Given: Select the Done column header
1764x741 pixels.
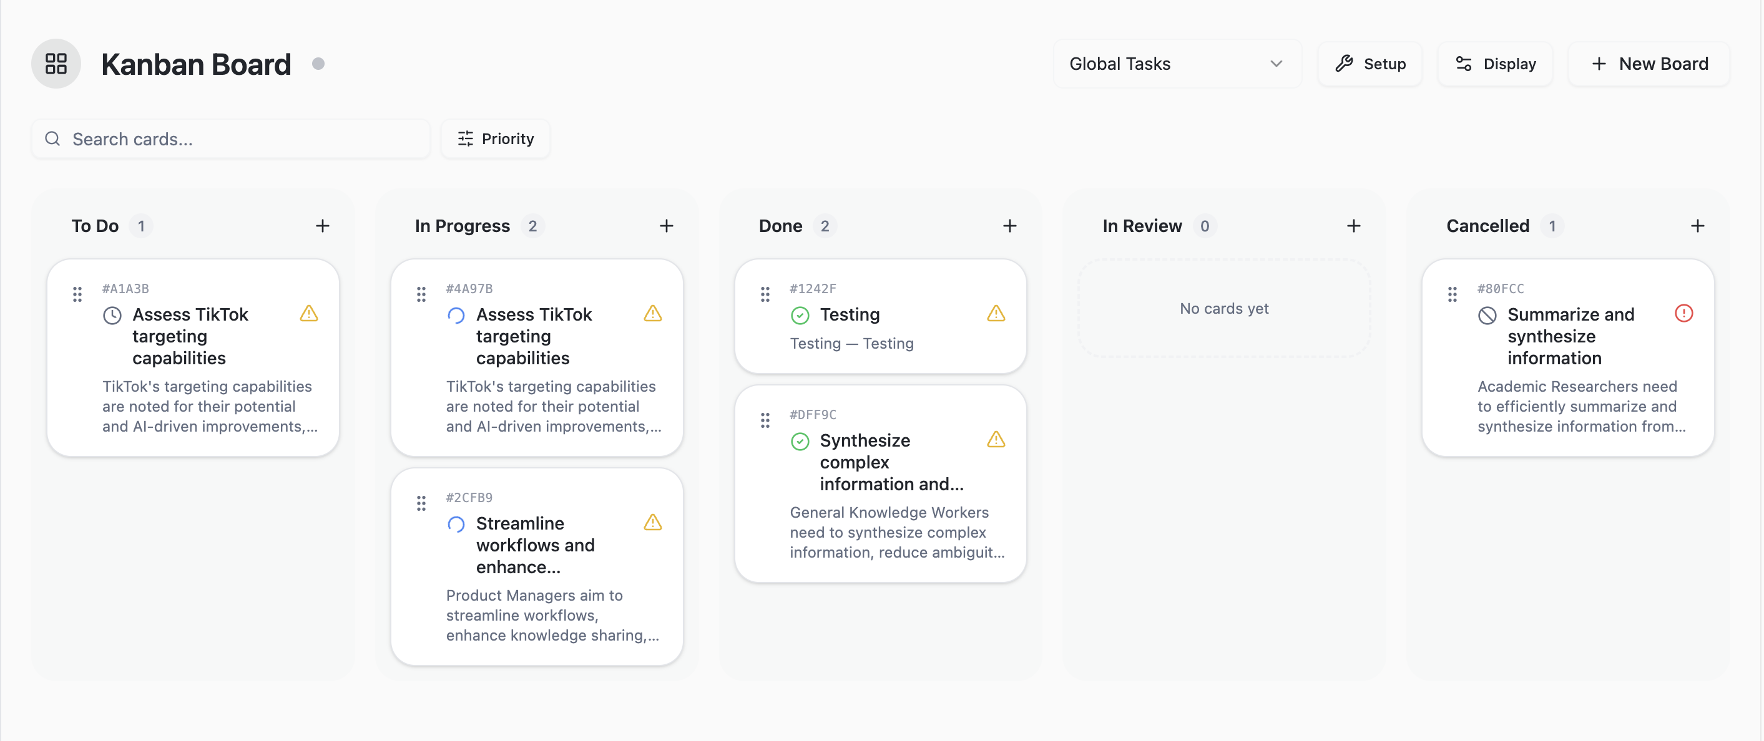Looking at the screenshot, I should (780, 225).
